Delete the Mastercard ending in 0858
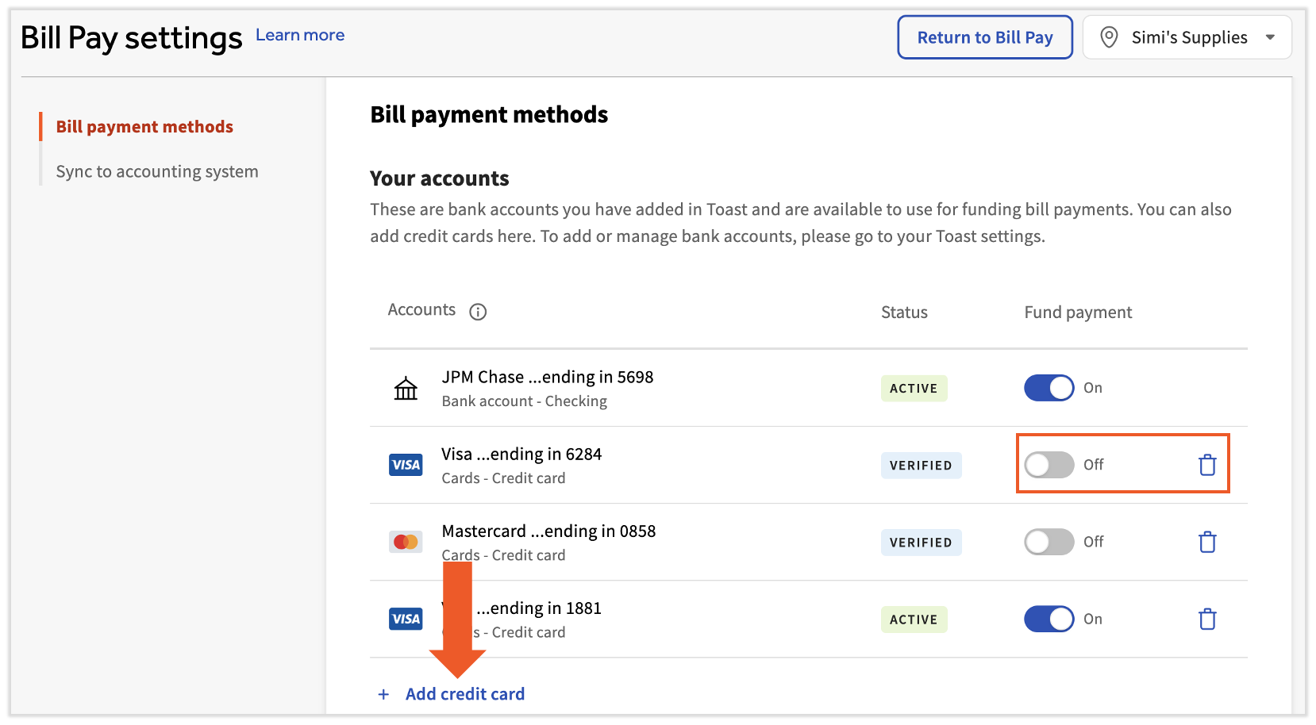 point(1206,542)
